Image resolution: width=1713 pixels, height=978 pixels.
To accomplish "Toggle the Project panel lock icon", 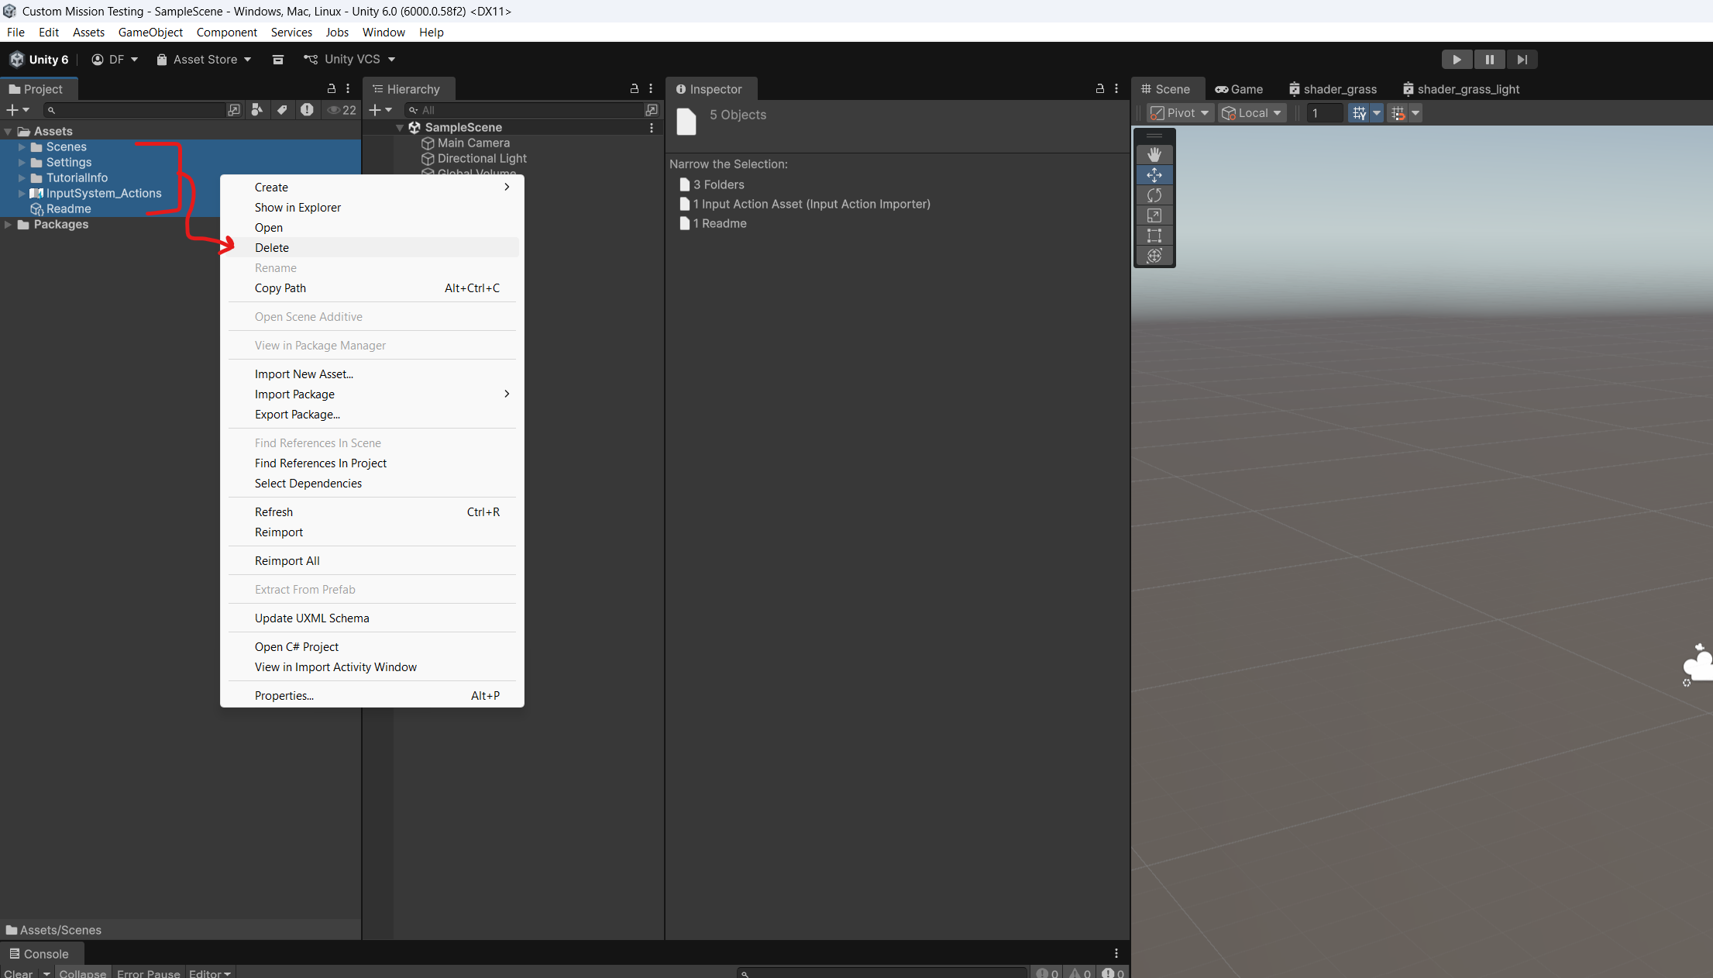I will [x=332, y=89].
